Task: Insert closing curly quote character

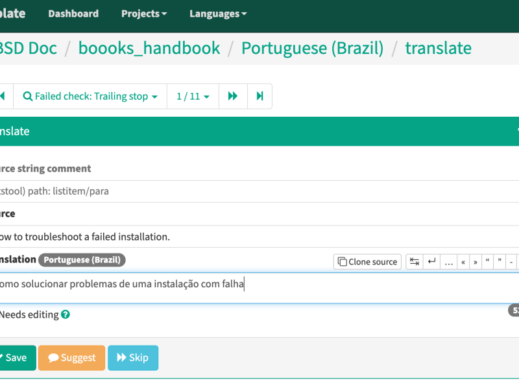Action: click(x=500, y=262)
